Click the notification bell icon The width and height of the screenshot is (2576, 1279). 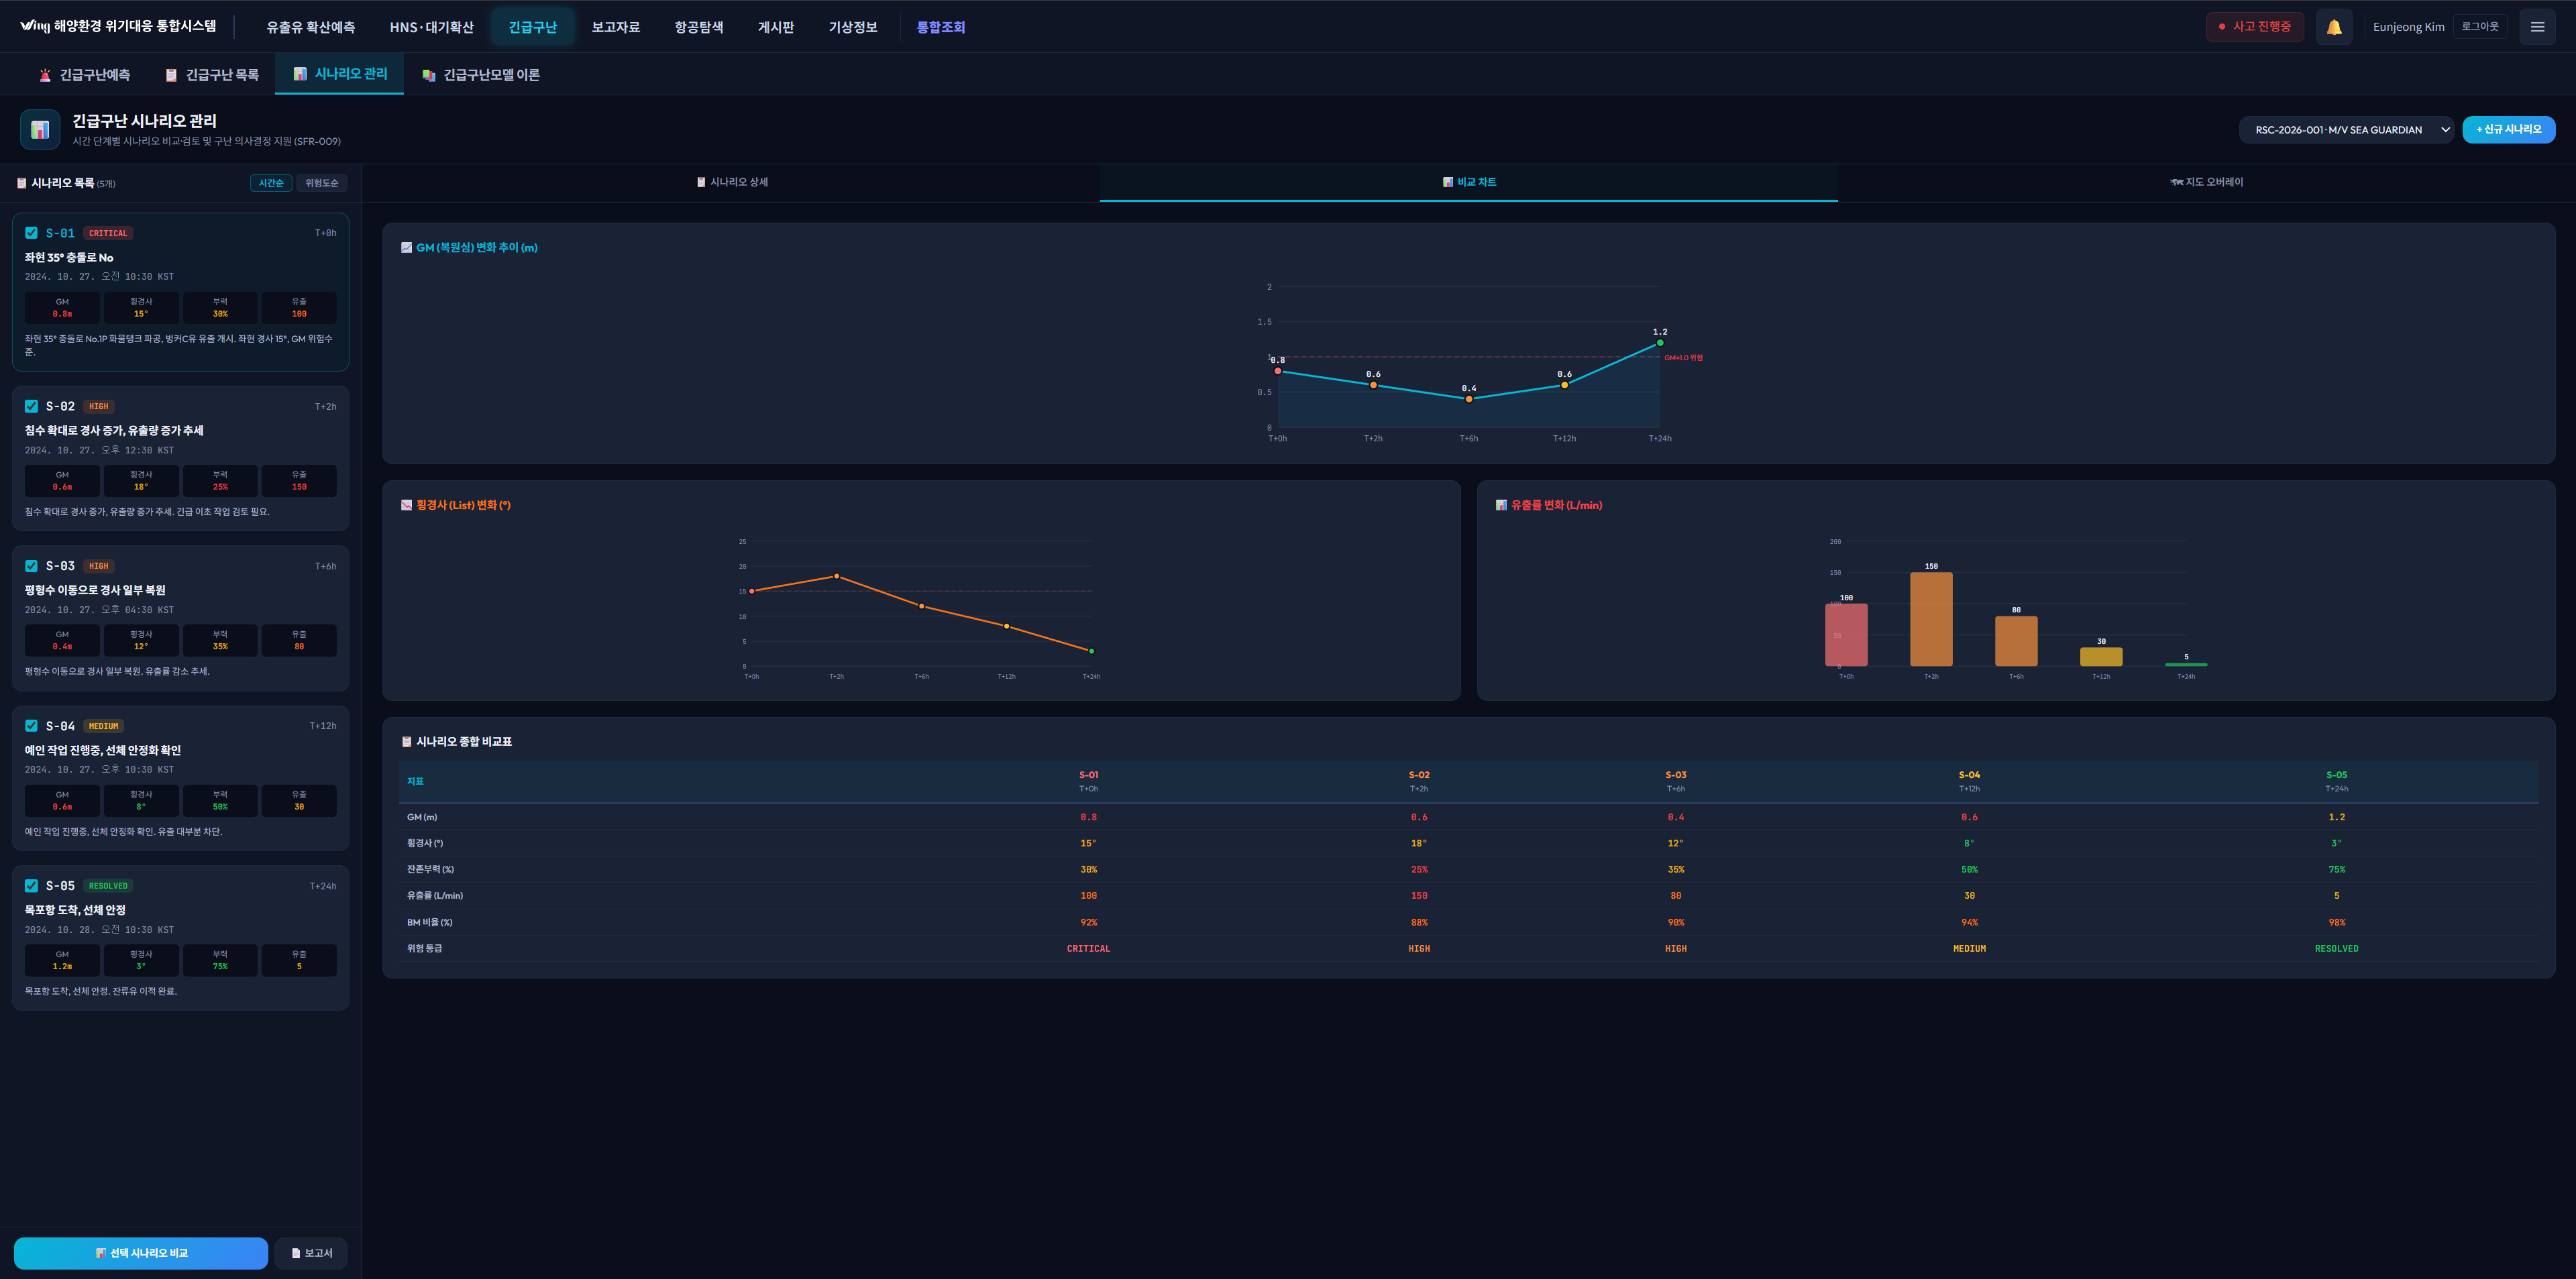[2333, 27]
